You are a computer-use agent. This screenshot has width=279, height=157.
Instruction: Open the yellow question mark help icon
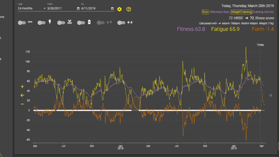[x=129, y=9]
